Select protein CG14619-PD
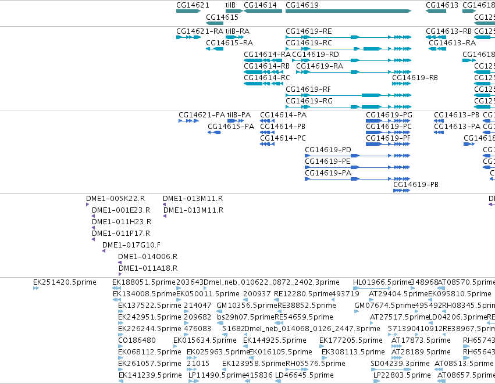This screenshot has width=495, height=384. click(357, 156)
